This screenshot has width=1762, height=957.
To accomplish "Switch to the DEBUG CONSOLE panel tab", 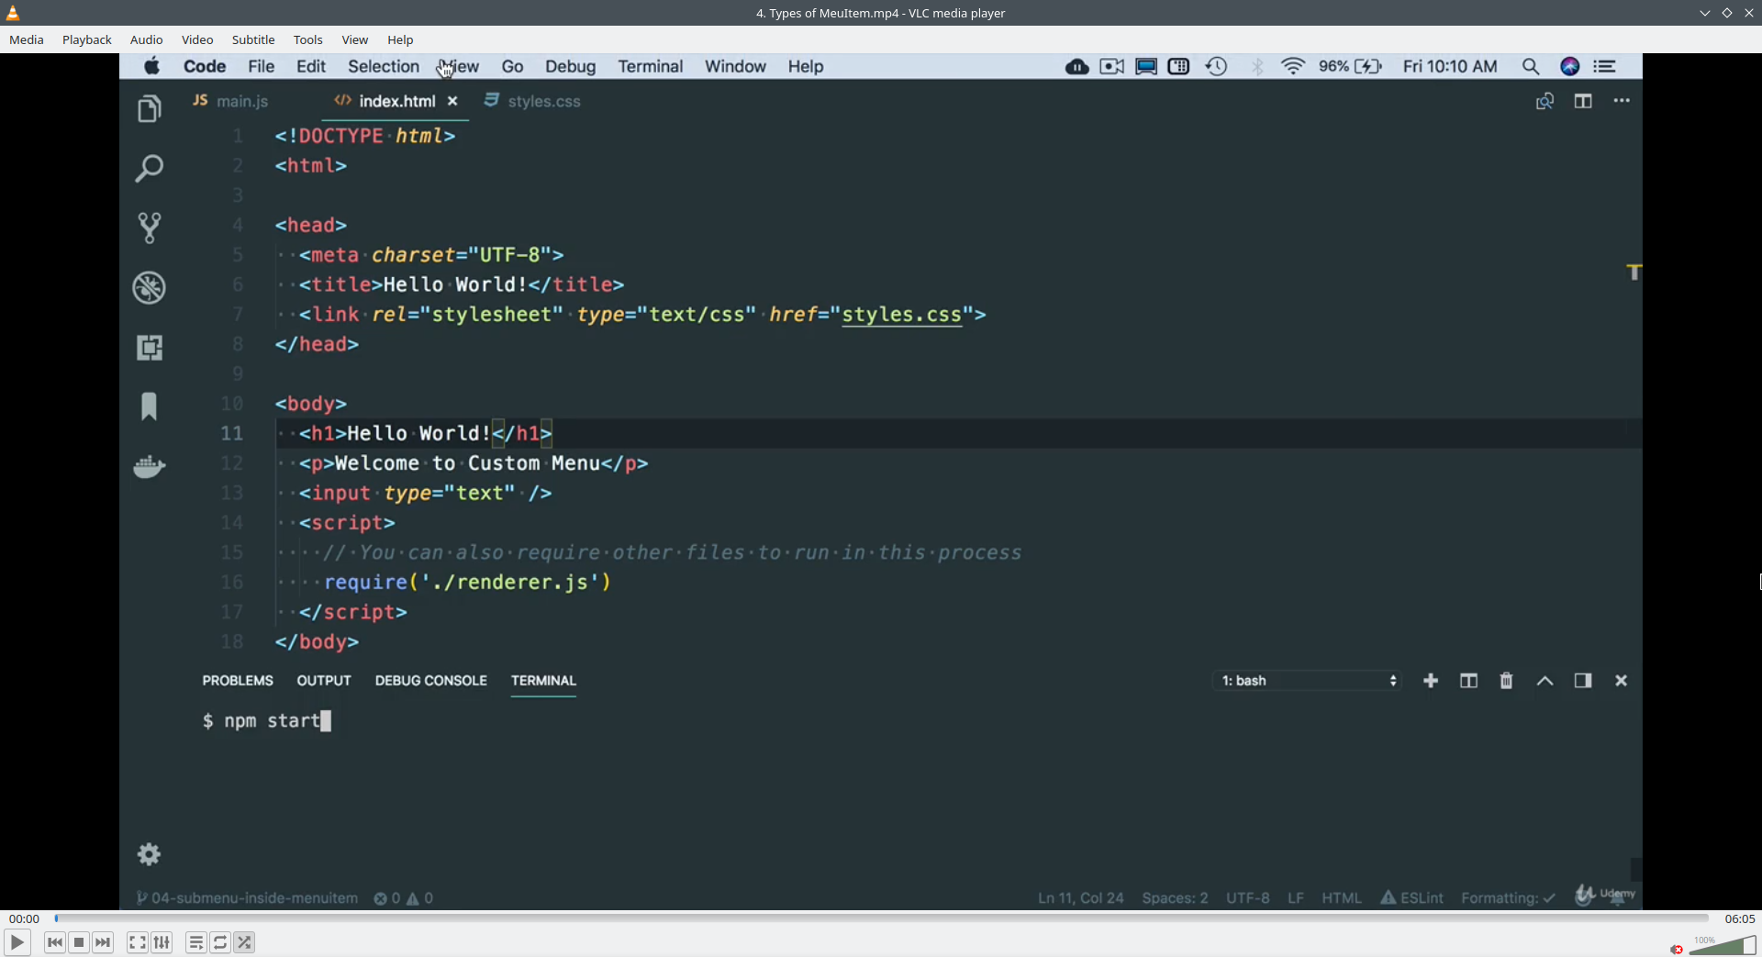I will coord(431,681).
